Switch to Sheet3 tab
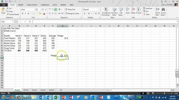Screen dimensions: 179x100 pos(34,90)
